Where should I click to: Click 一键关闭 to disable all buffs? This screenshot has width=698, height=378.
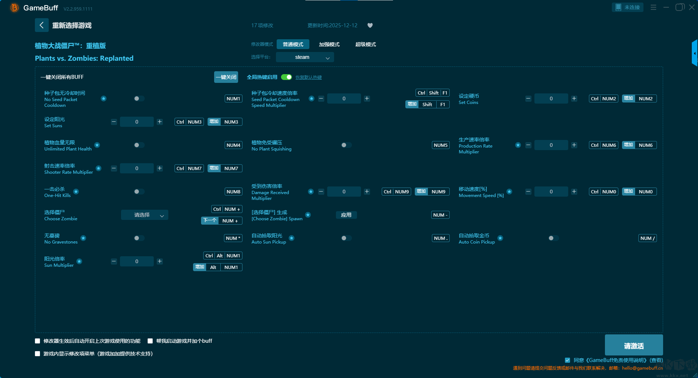pyautogui.click(x=226, y=77)
